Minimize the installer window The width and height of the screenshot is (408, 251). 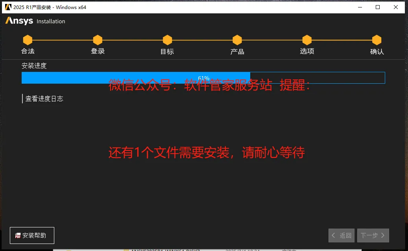tap(360, 7)
